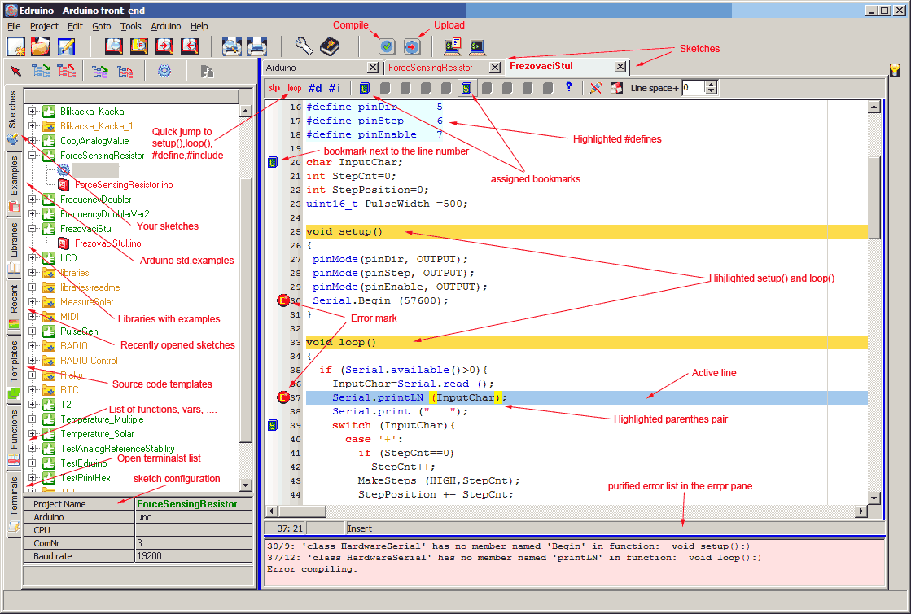Open the Project menu
This screenshot has width=911, height=614.
[x=44, y=26]
